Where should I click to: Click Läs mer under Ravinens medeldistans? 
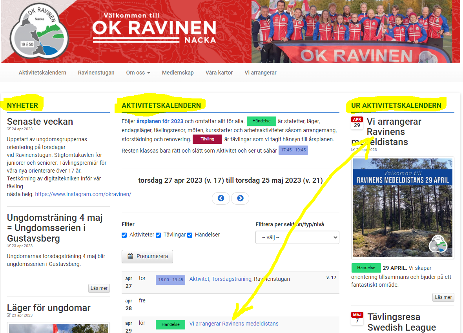(443, 297)
